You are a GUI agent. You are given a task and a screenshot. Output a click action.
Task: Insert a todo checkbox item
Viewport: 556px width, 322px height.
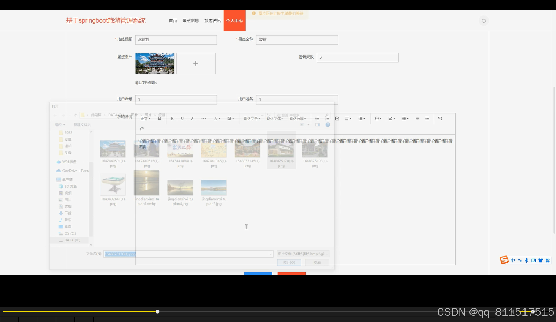[337, 119]
